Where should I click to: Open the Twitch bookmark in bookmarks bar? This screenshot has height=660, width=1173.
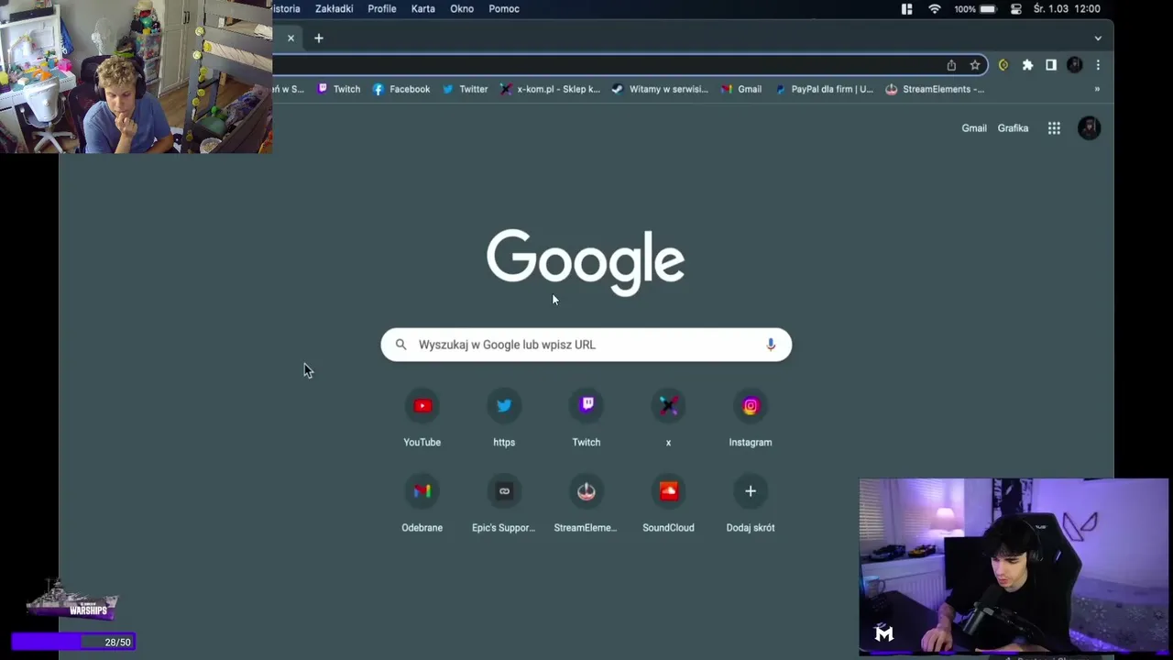tap(338, 89)
